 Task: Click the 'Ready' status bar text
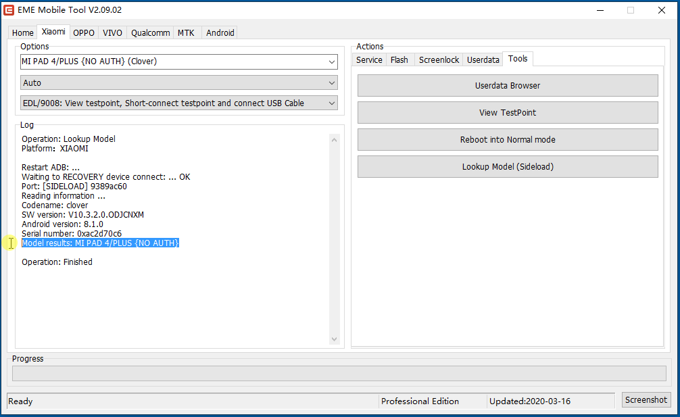click(20, 401)
